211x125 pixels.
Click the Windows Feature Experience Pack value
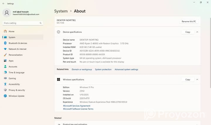point(103,102)
